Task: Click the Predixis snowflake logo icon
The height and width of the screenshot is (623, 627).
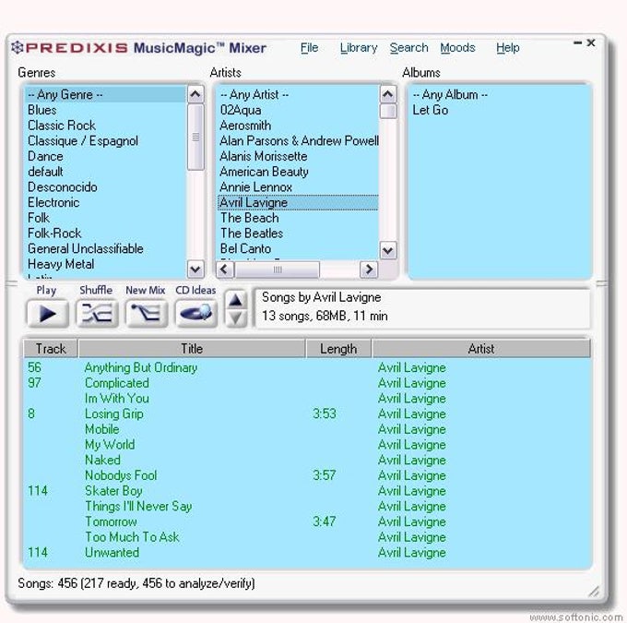Action: (x=18, y=48)
